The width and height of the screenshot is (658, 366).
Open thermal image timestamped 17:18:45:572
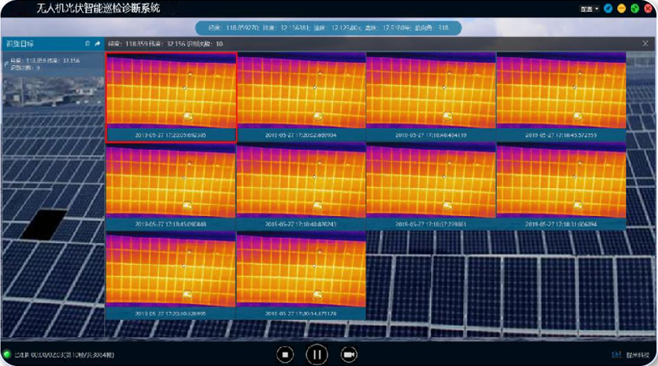click(561, 97)
